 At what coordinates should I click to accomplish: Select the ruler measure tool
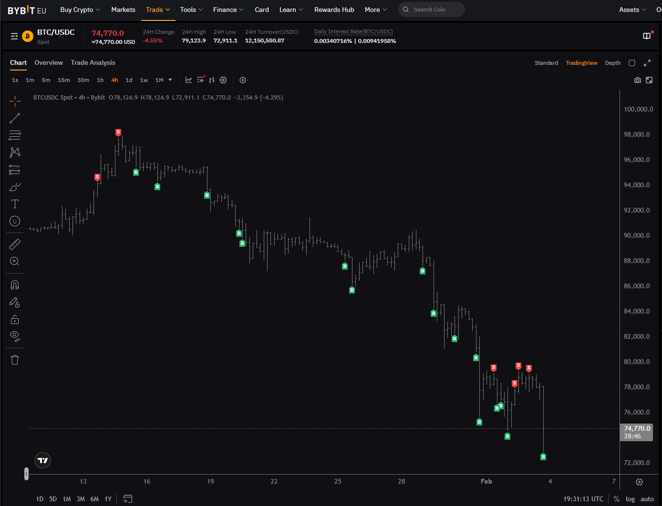point(15,244)
